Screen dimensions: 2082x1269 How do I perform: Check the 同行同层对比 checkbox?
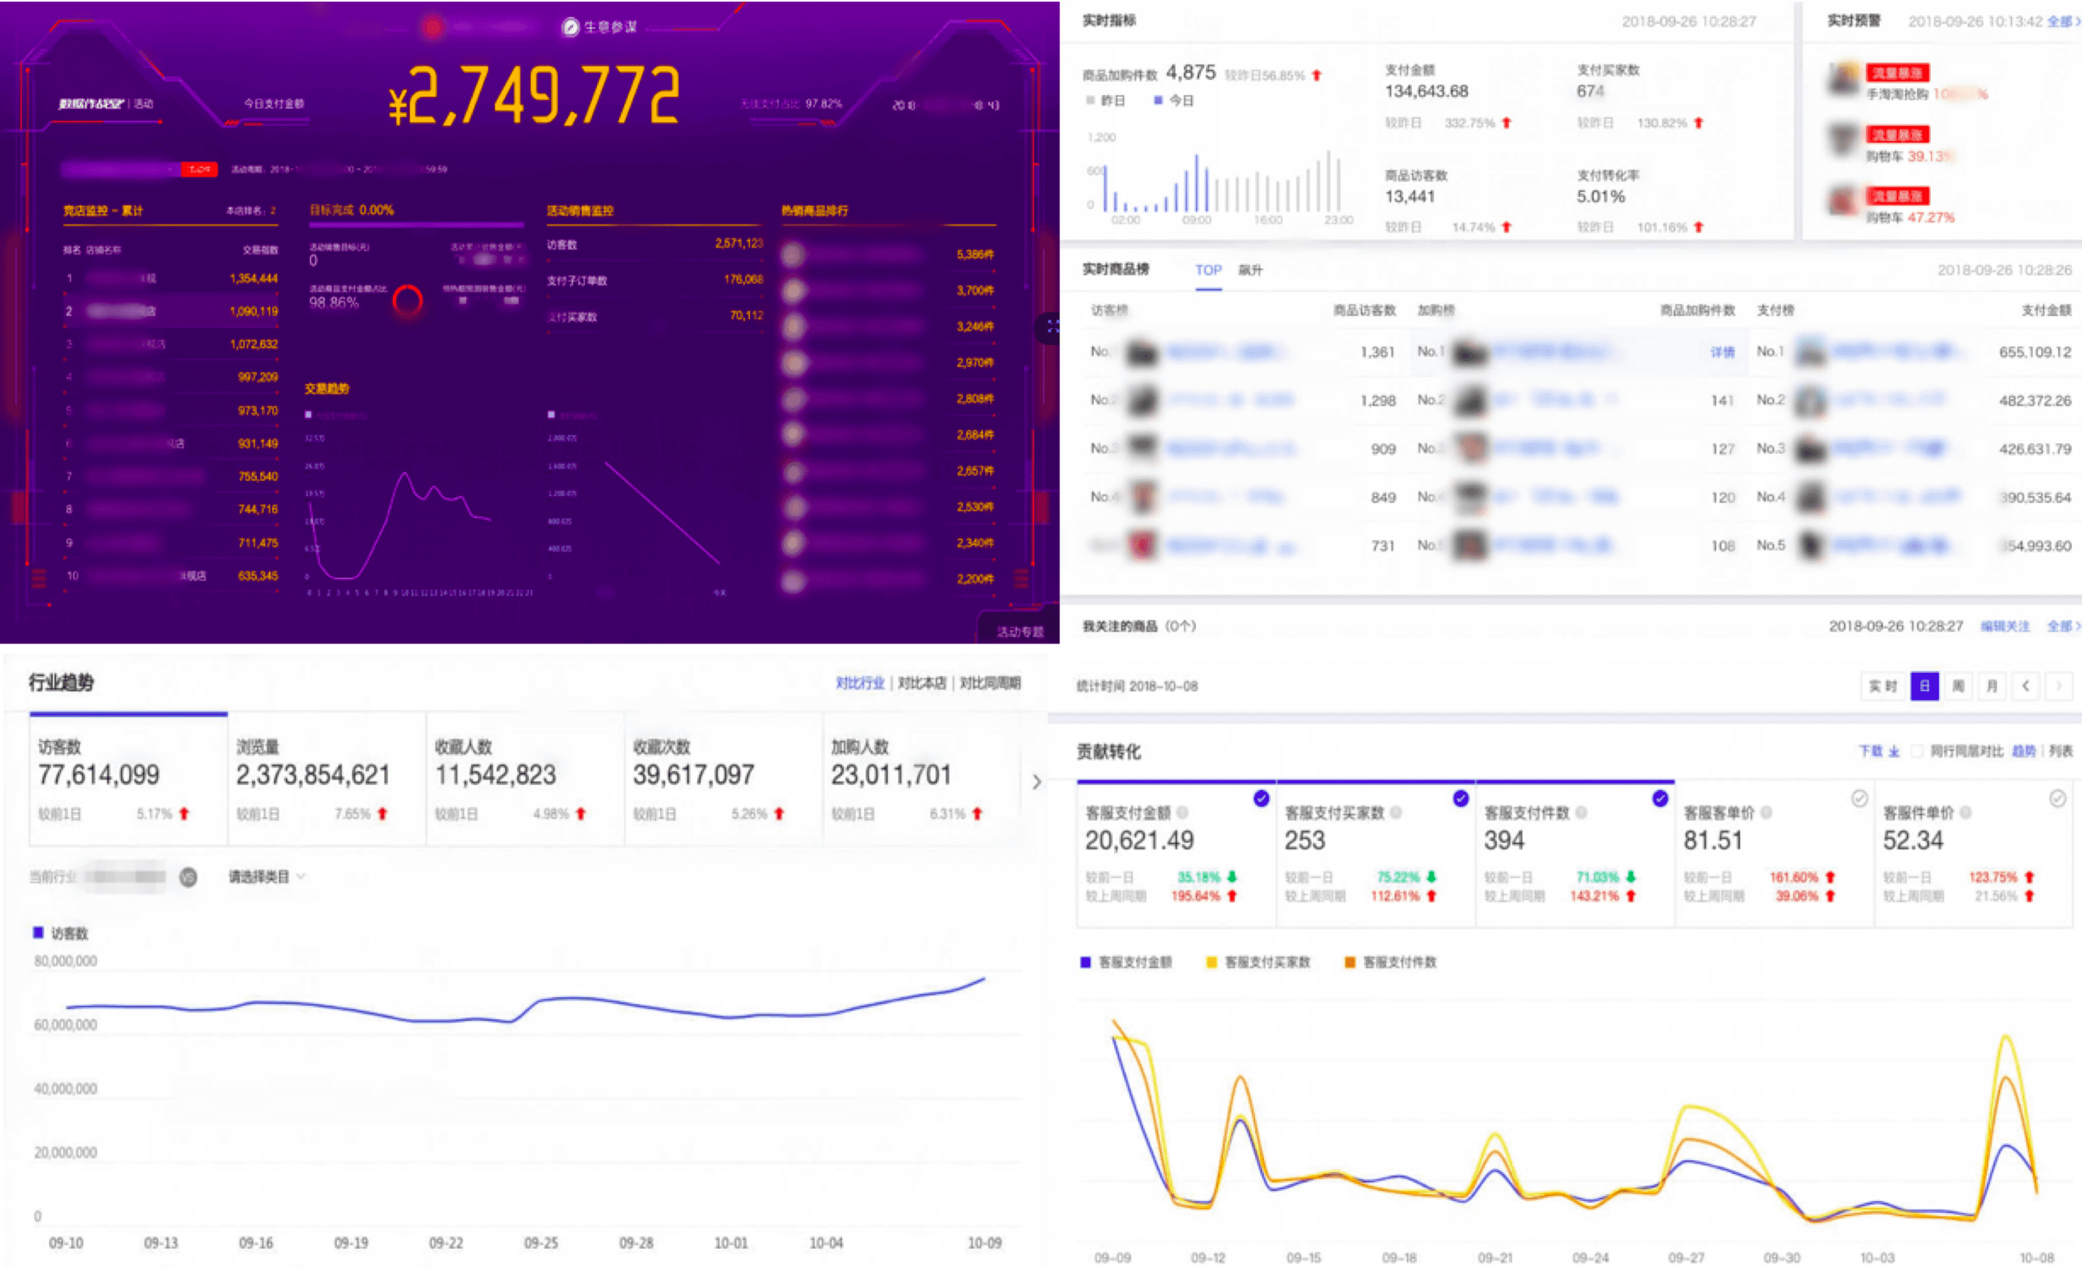coord(1917,751)
